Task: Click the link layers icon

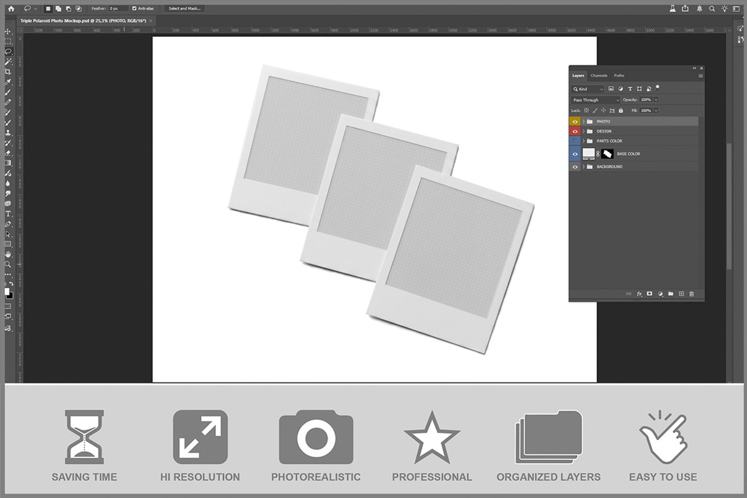Action: 628,293
